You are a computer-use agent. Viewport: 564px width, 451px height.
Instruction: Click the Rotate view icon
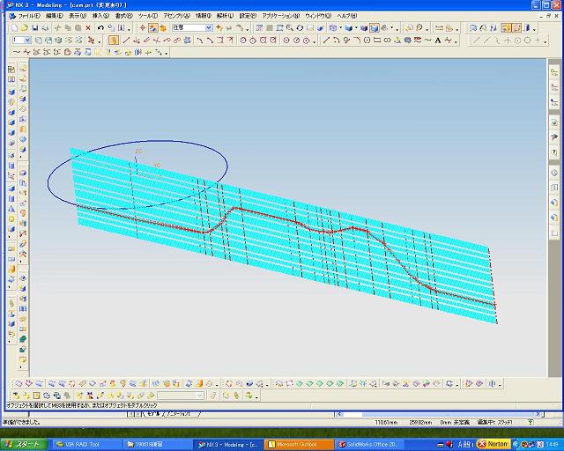[x=301, y=28]
